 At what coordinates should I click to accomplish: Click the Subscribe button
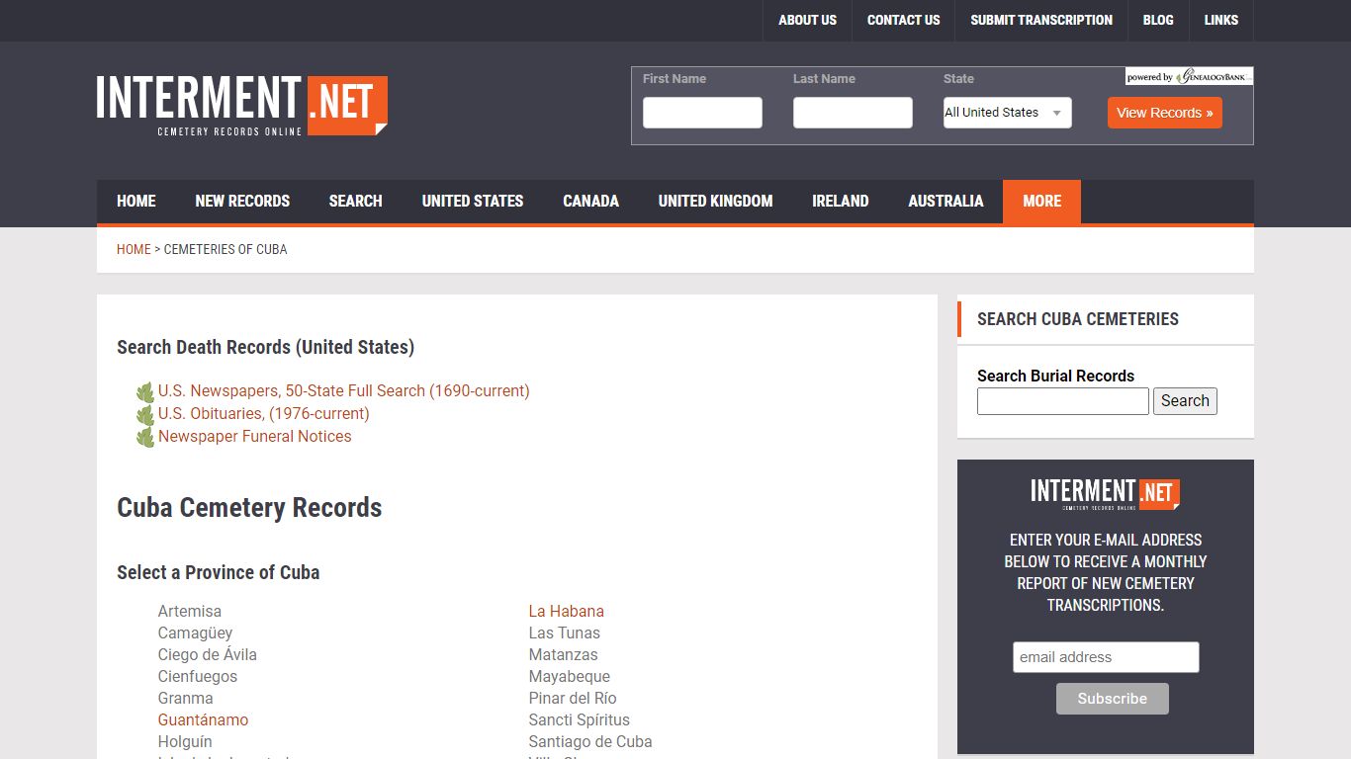point(1113,699)
